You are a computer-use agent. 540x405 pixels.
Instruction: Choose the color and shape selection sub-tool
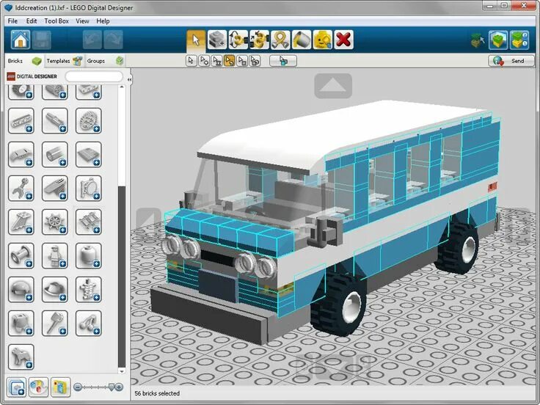pyautogui.click(x=255, y=61)
